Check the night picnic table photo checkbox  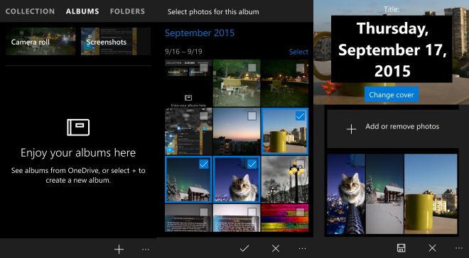coord(252,68)
